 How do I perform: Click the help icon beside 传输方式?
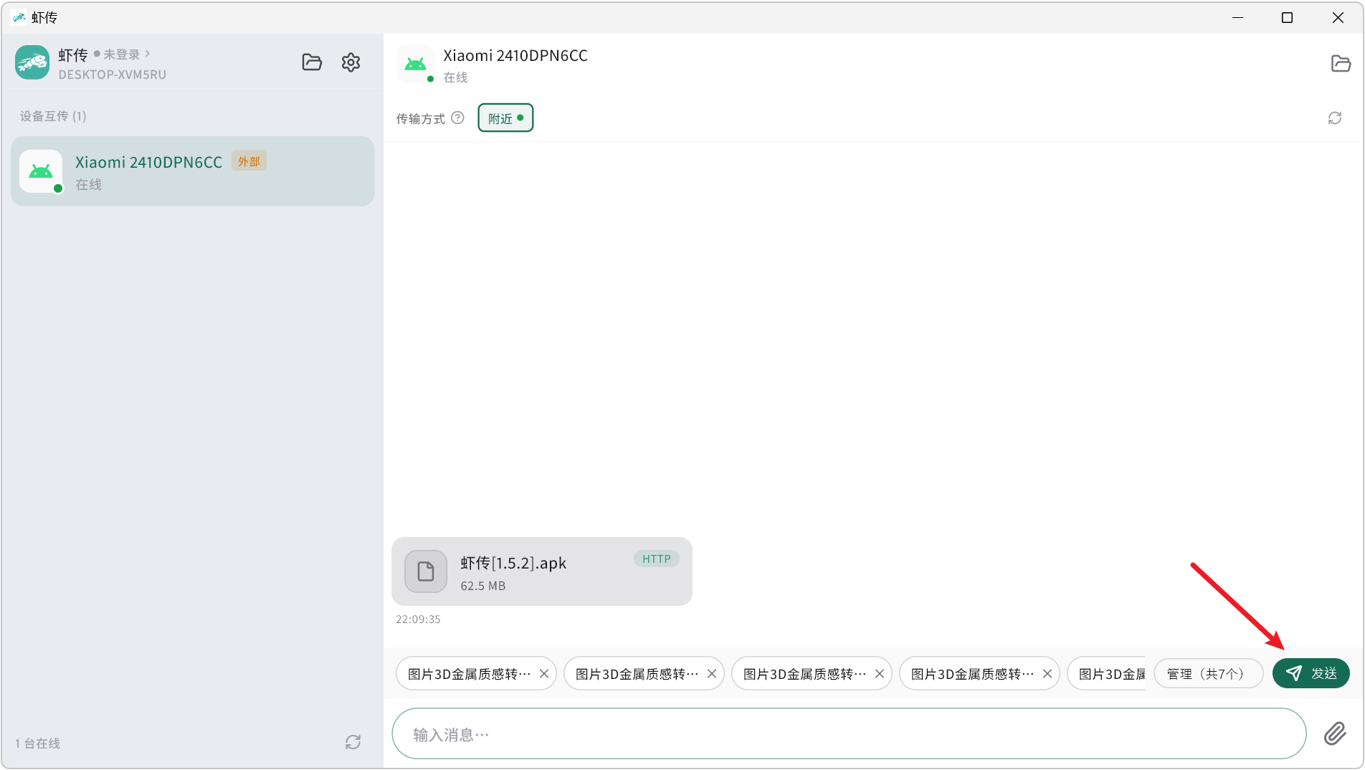tap(457, 118)
